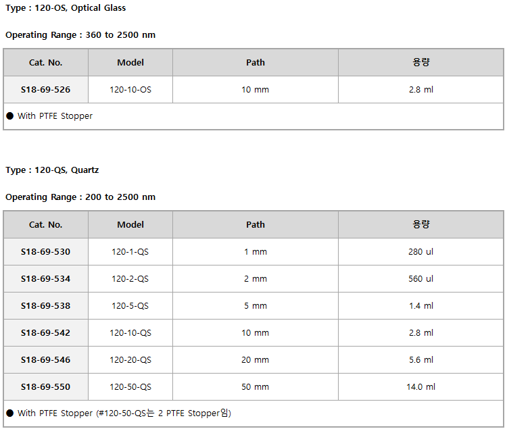Click the 14.0 ml volume cell

click(x=420, y=386)
